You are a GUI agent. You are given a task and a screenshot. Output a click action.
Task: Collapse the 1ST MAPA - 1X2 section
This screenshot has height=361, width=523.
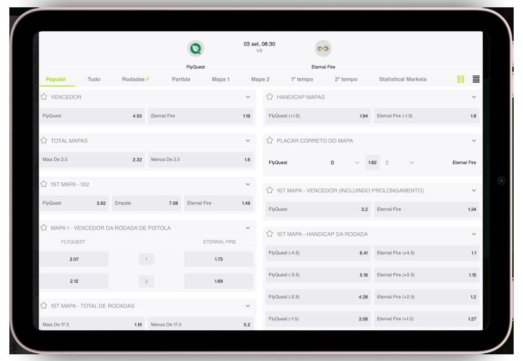click(248, 184)
